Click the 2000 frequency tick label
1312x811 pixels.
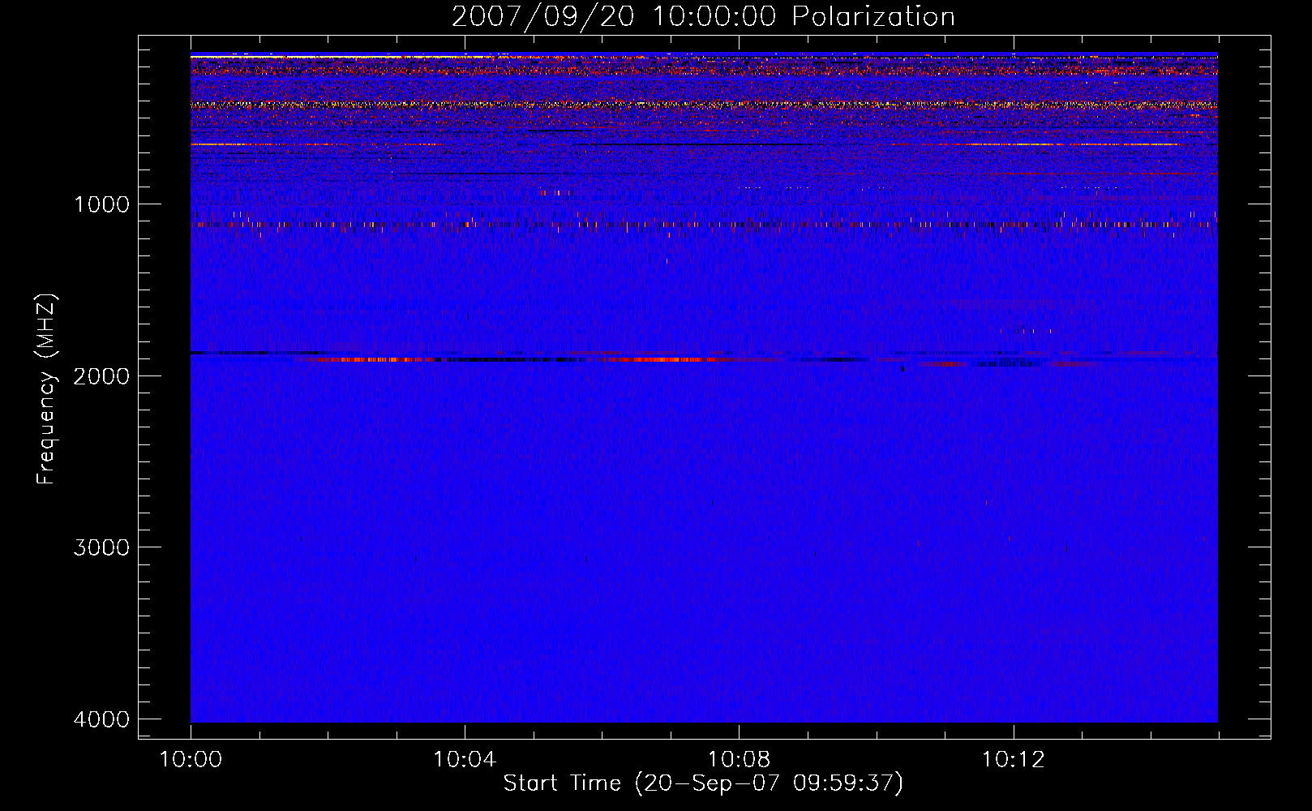click(x=101, y=375)
